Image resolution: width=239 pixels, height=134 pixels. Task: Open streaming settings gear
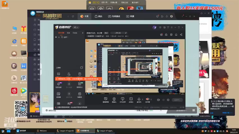(168, 100)
